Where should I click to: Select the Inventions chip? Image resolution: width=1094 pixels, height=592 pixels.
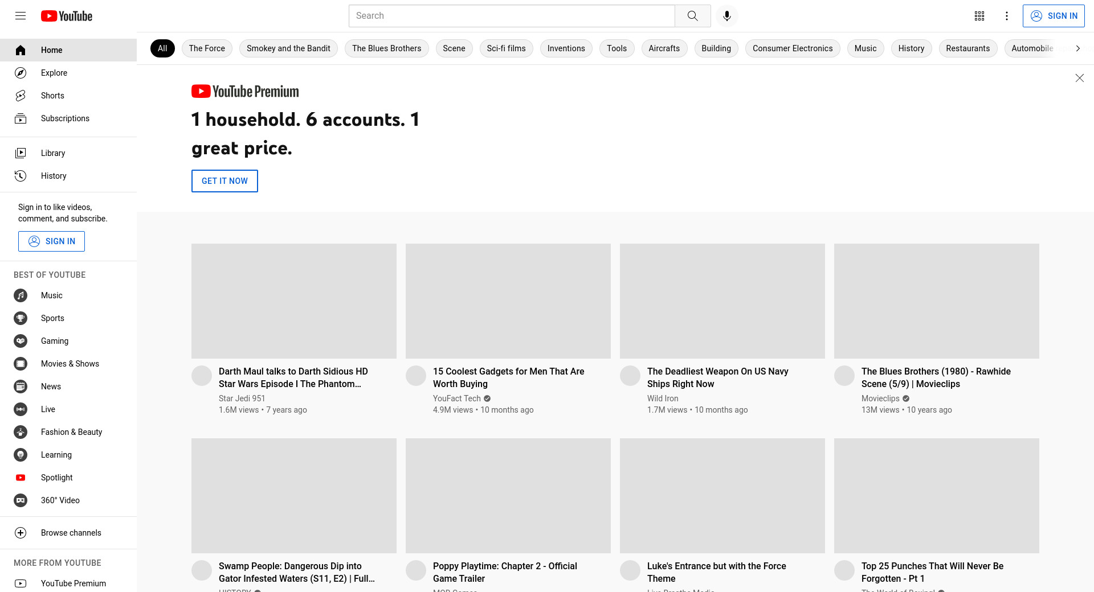(566, 48)
